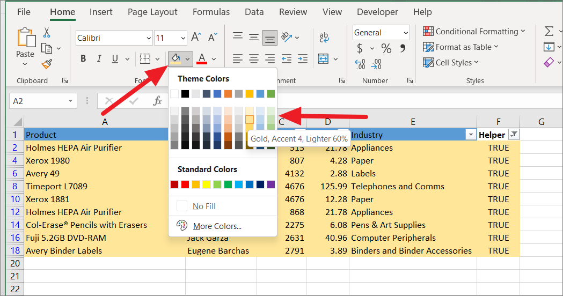Apply Top Align to cells
The width and height of the screenshot is (563, 296).
point(237,37)
